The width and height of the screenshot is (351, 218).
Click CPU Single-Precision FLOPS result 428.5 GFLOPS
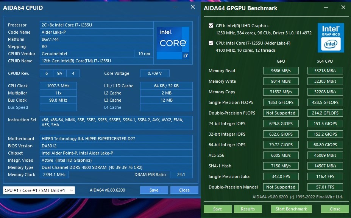point(325,102)
